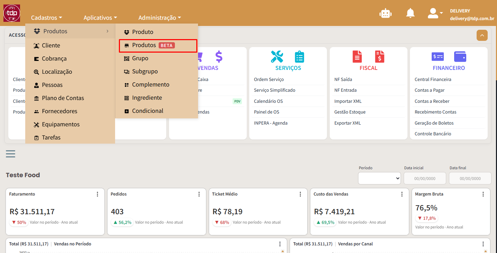This screenshot has height=253, width=497.
Task: Expand the Produtos submenu entry
Action: [70, 31]
